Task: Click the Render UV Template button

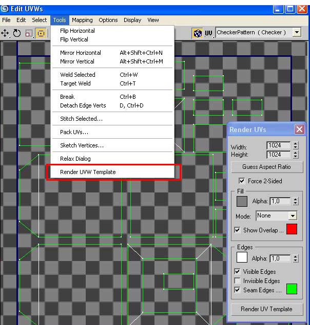Action: pyautogui.click(x=266, y=309)
